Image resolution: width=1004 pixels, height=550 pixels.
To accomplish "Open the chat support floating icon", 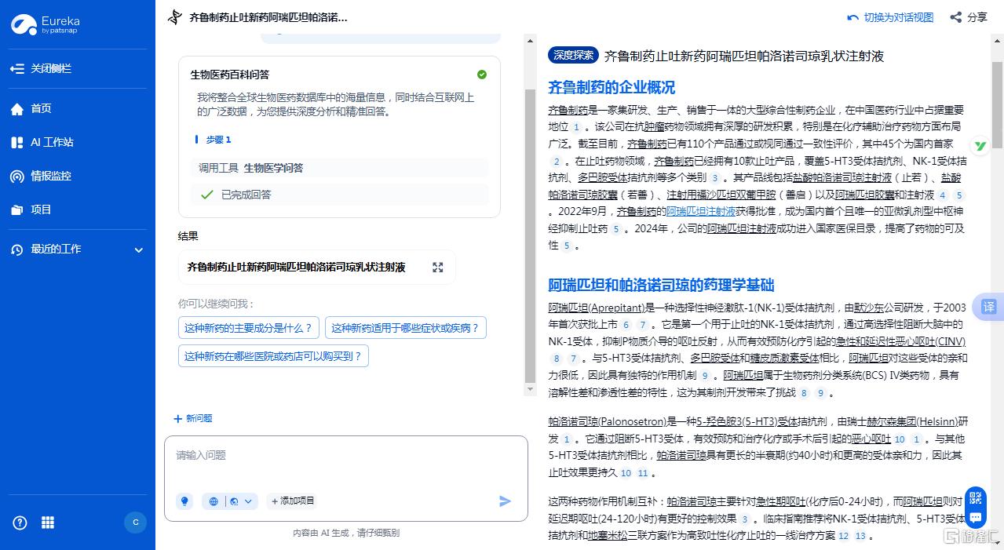I will (x=976, y=517).
